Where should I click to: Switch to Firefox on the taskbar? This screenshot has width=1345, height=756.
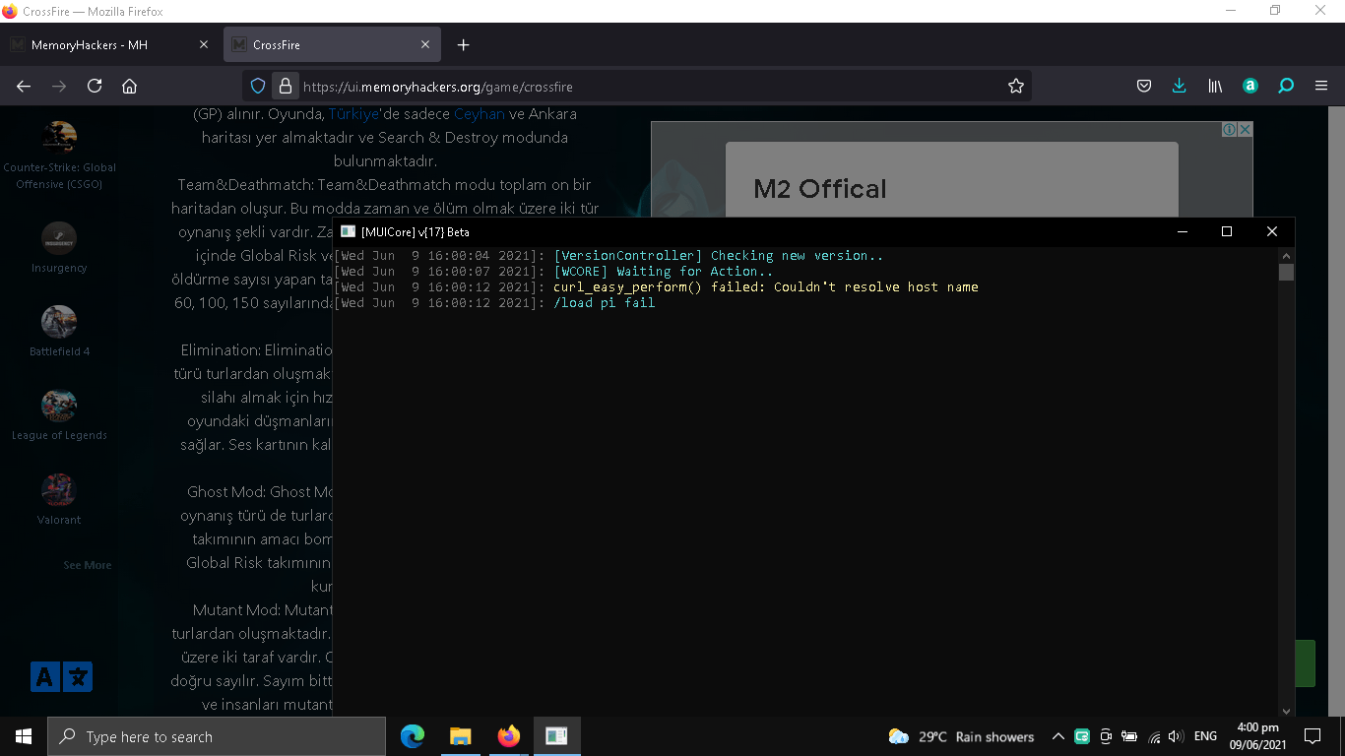(x=508, y=736)
